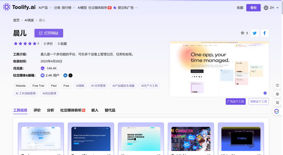Open the World's First Messenger tool card
This screenshot has height=155, width=283.
tap(41, 139)
